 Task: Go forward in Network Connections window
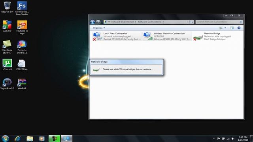[98, 22]
